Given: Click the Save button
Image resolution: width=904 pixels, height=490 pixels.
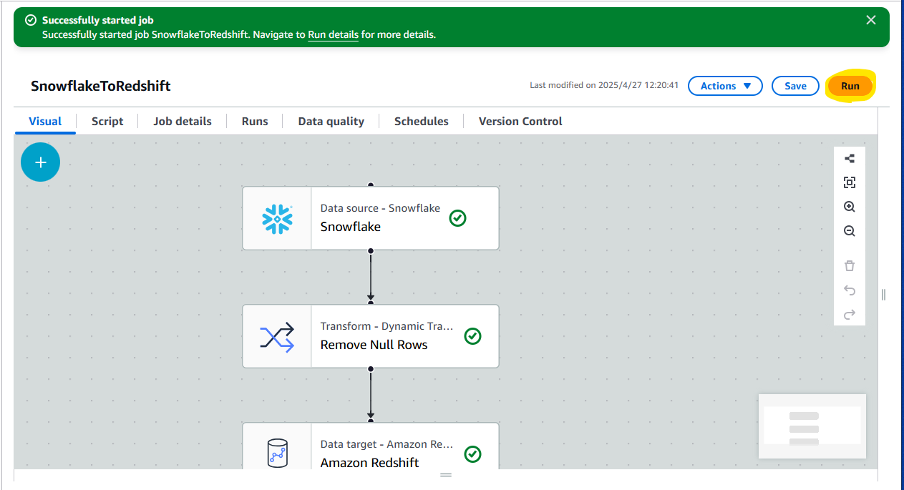Looking at the screenshot, I should click(x=796, y=86).
